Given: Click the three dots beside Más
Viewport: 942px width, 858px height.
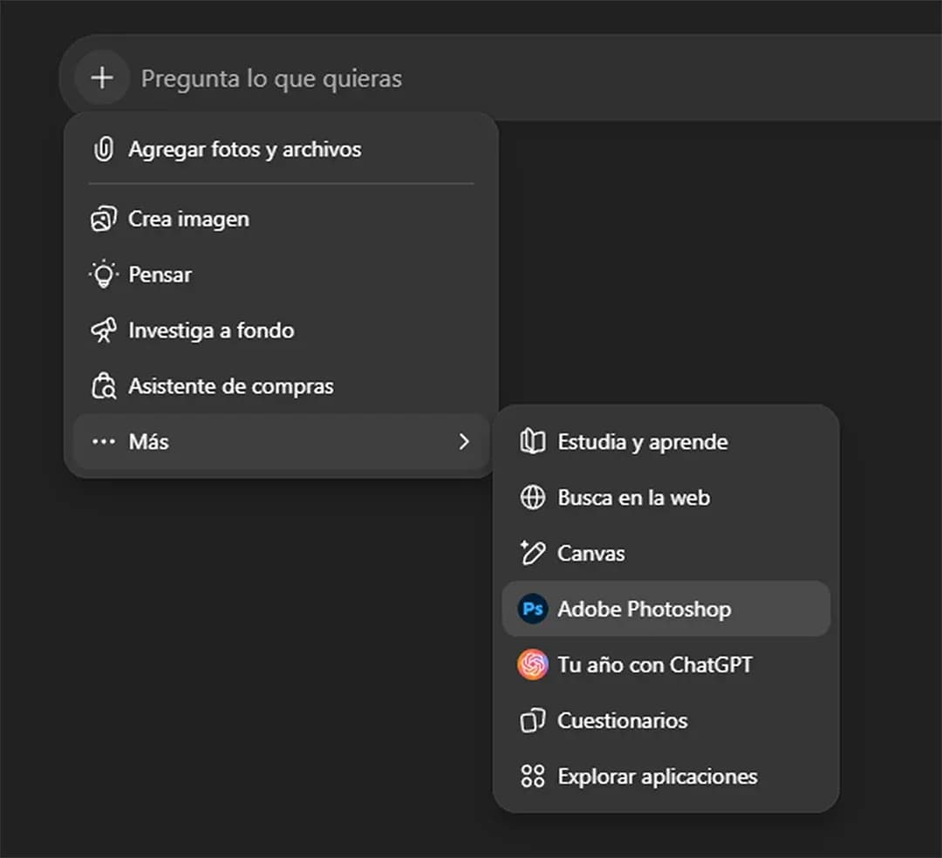Looking at the screenshot, I should pos(104,442).
